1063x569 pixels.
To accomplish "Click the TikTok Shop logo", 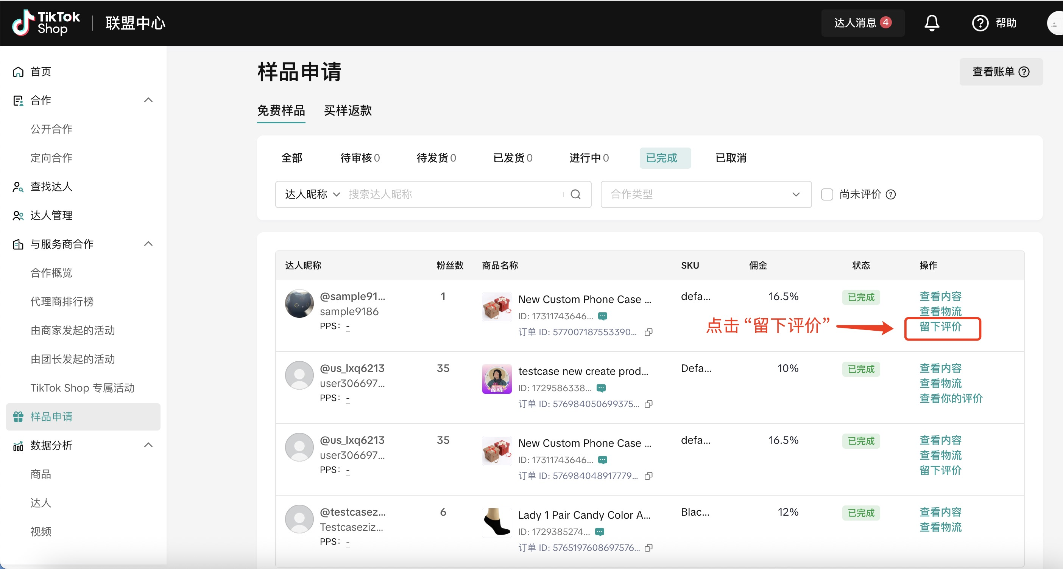I will 46,23.
